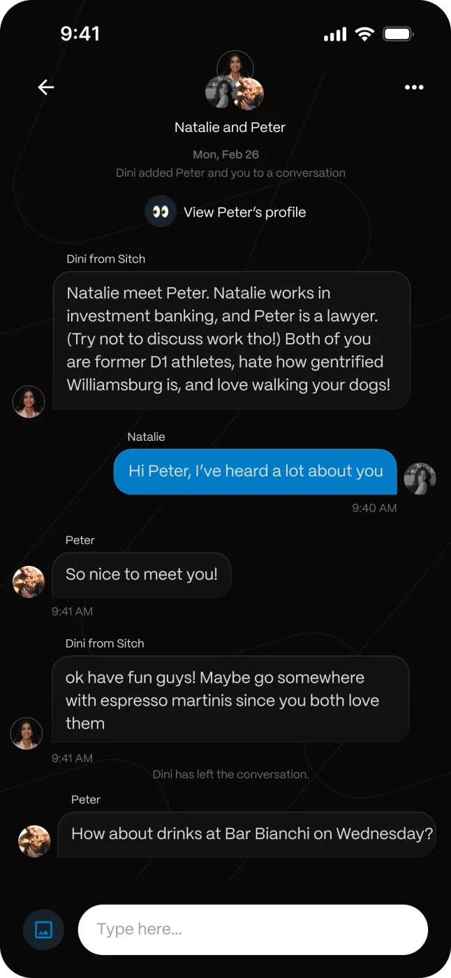This screenshot has width=451, height=978.
Task: Select the Bar Bianchi drinks message bubble
Action: (x=246, y=834)
